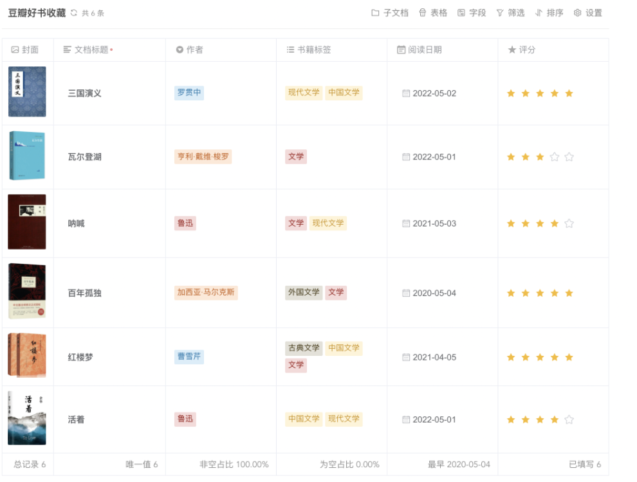Open the 百年孤独 document title

85,293
